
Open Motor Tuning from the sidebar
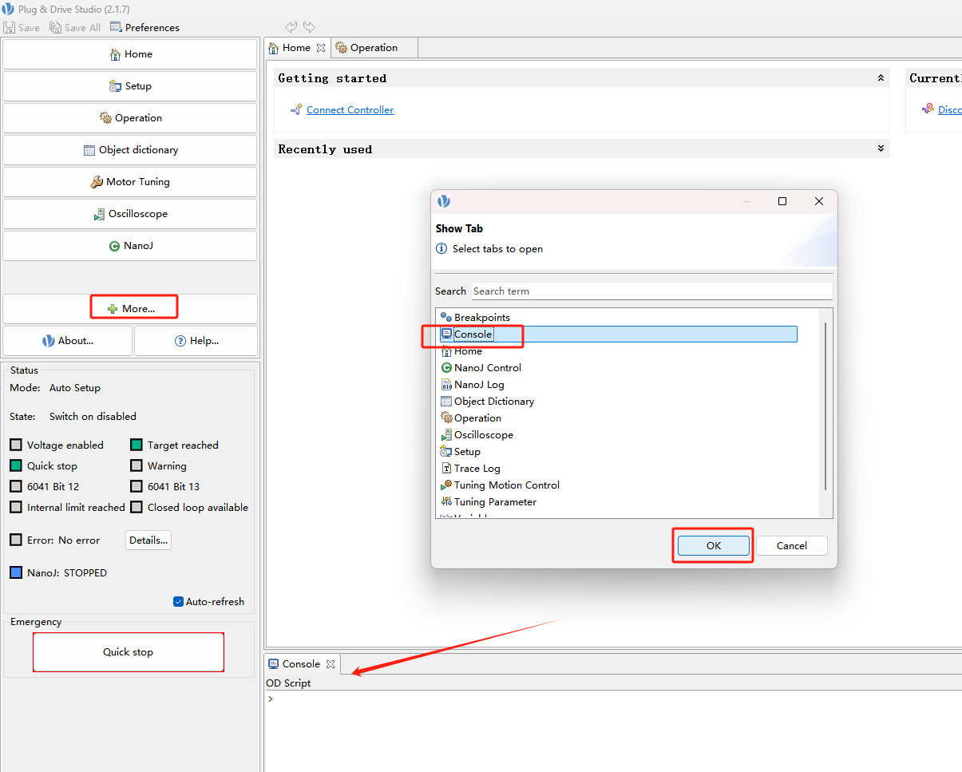coord(130,182)
